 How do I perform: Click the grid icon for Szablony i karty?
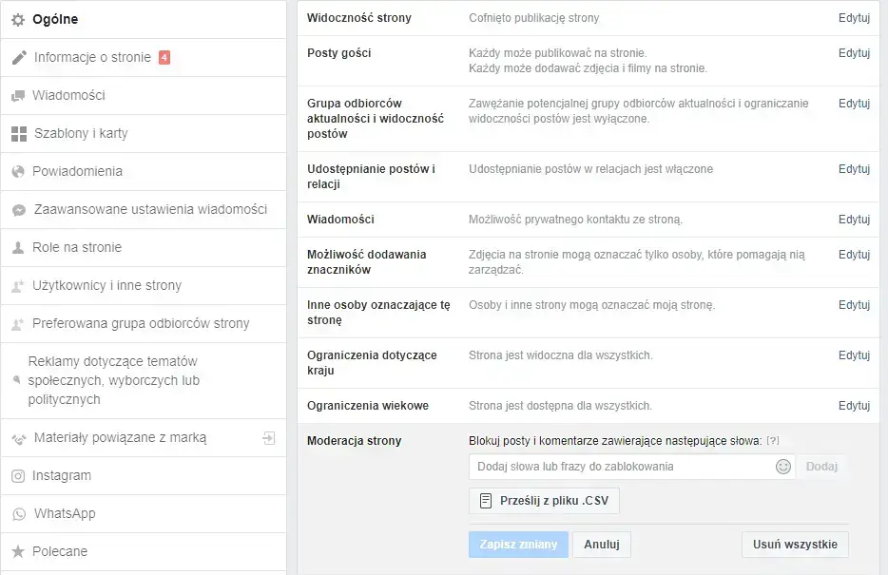pos(18,134)
